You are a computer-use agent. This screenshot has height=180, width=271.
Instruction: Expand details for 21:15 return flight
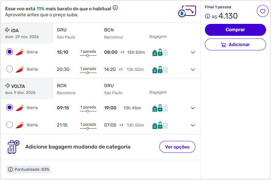[x=193, y=125]
